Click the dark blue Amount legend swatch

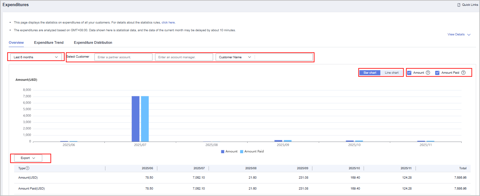(x=222, y=152)
